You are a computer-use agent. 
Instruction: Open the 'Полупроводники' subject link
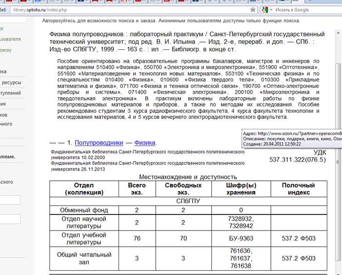pos(99,143)
